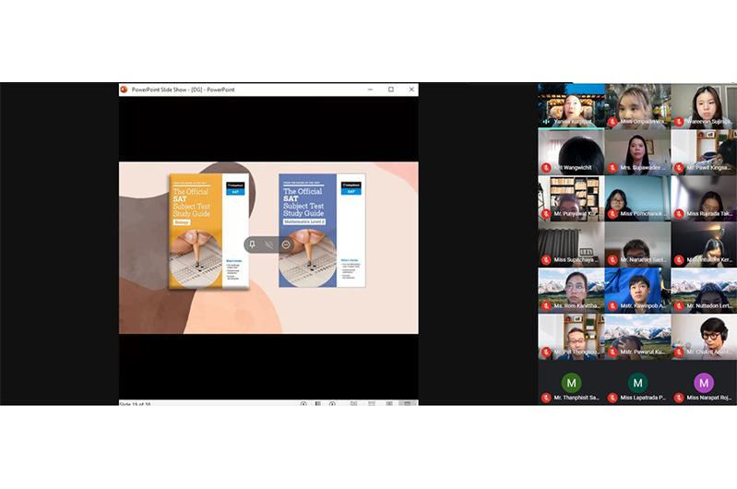Click name label 'Mstr. Pawarut Ku...'
737x489 pixels.
[x=643, y=352]
